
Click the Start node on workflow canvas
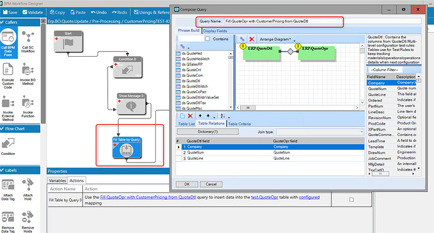click(68, 42)
